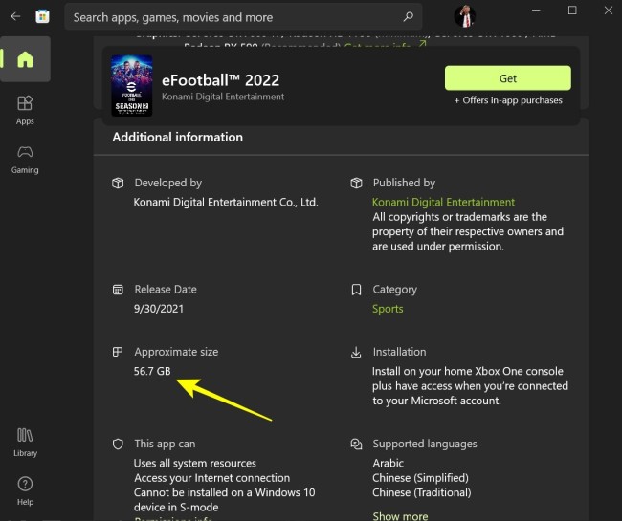This screenshot has height=521, width=622.
Task: Open the Help section
Action: 25,491
